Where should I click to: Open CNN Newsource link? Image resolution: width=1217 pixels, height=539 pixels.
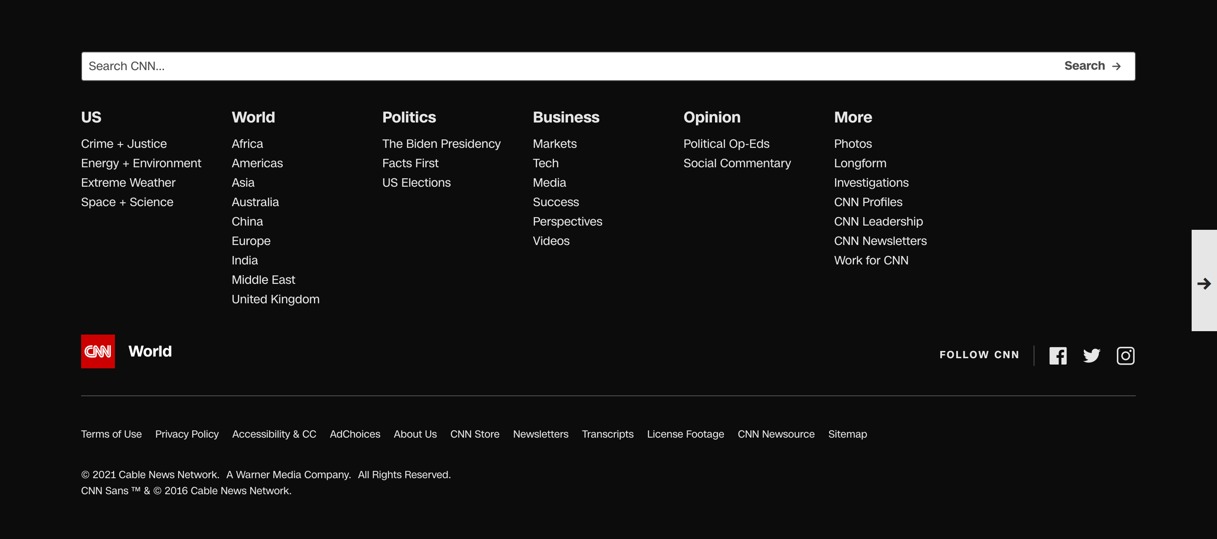[776, 434]
